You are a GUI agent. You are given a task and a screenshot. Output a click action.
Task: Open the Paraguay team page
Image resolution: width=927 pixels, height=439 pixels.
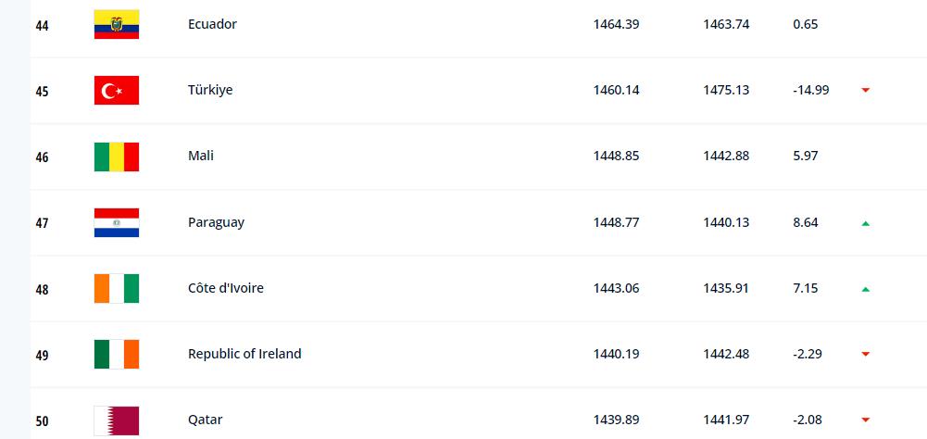click(x=216, y=222)
